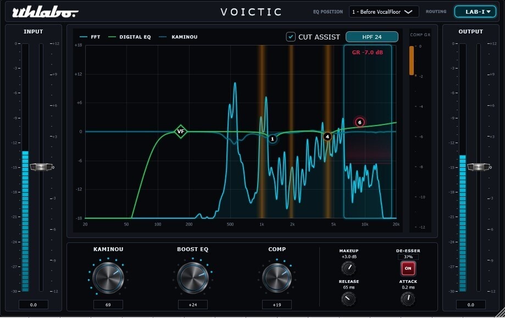
Task: Open the LAB-I routing dropdown
Action: [x=475, y=12]
